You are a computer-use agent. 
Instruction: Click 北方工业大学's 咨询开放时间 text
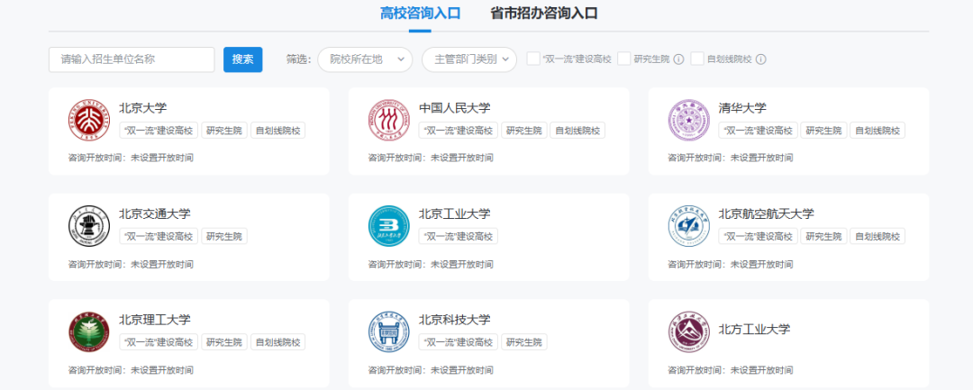(731, 370)
